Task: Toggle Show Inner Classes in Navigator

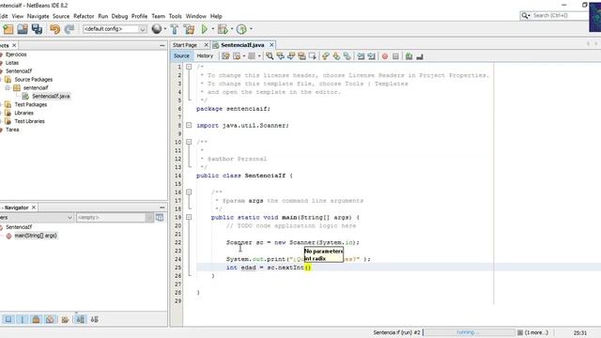Action: (65, 319)
